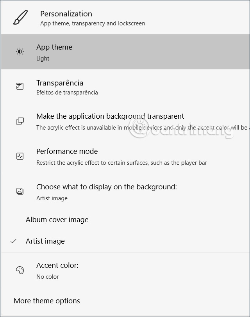Select the Album cover image option

tap(57, 220)
